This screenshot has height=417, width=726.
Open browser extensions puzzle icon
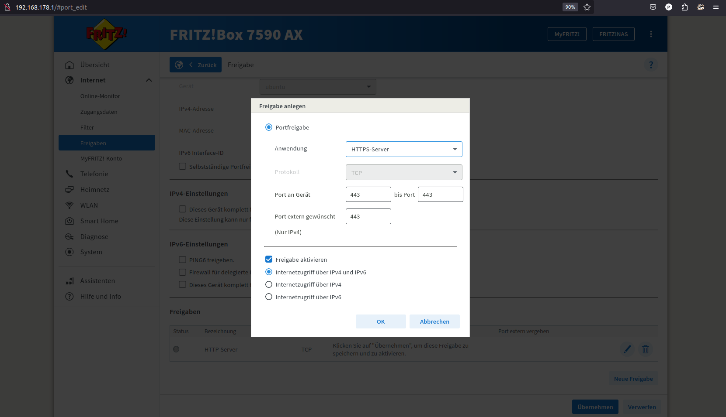[x=684, y=7]
